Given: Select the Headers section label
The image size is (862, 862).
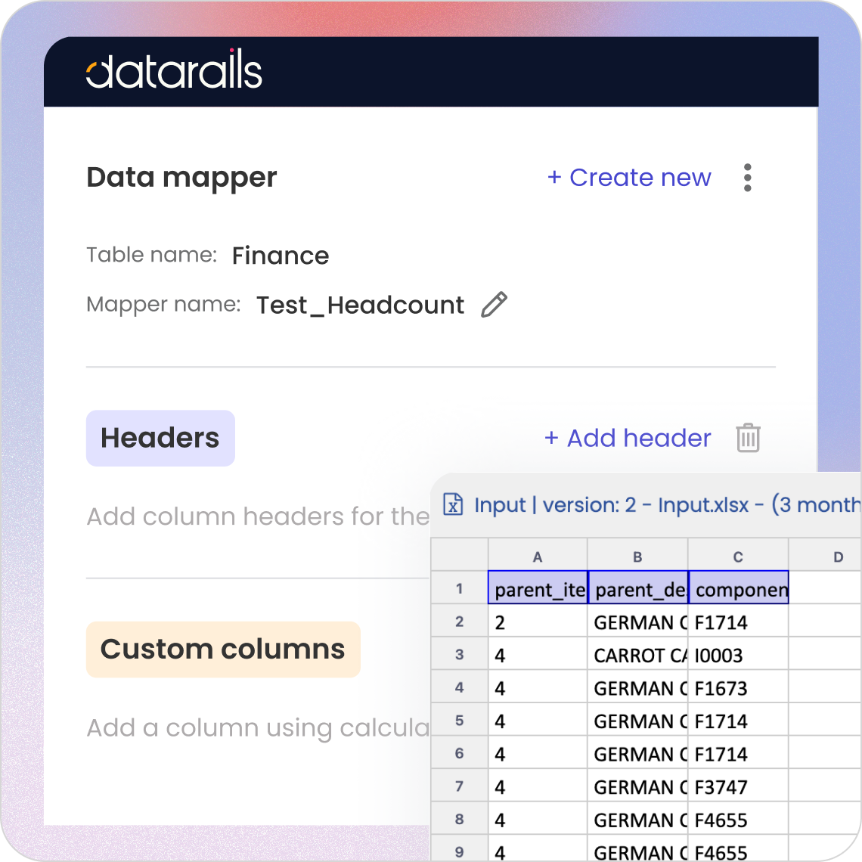Looking at the screenshot, I should pos(160,438).
